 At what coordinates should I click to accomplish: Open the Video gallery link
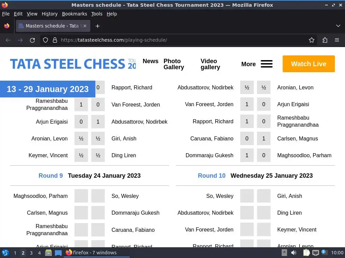[x=210, y=64]
